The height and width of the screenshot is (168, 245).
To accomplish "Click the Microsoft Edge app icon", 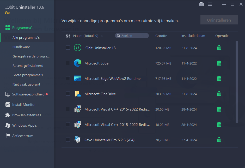I will [77, 63].
